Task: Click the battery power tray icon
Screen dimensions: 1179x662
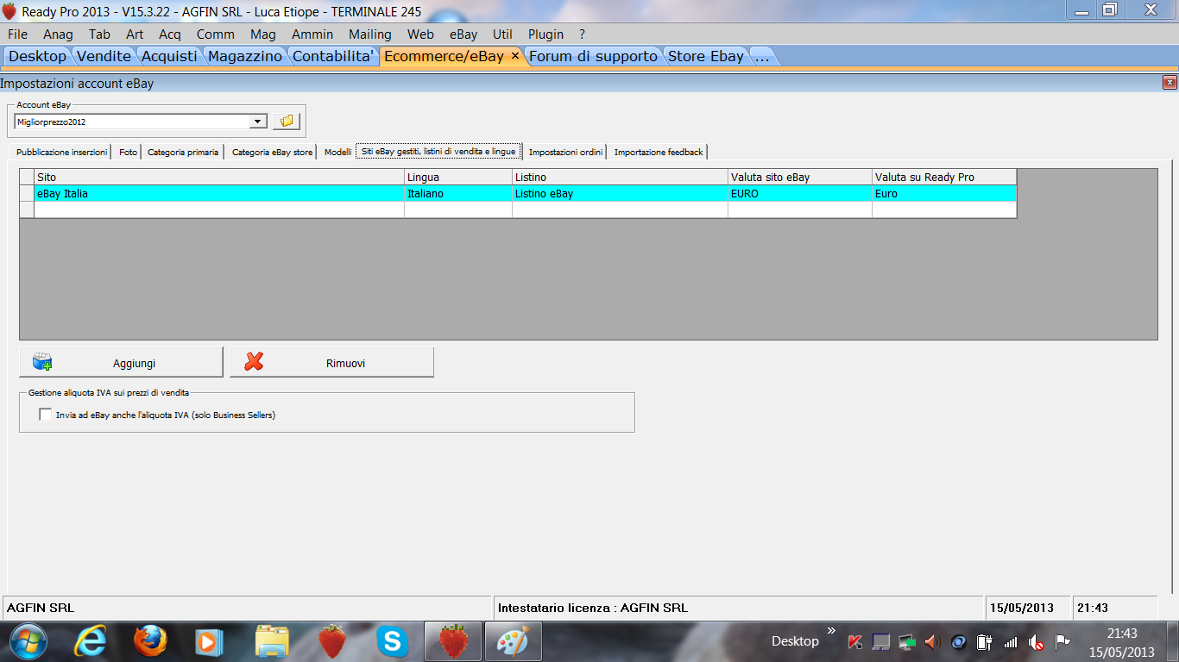Action: click(984, 642)
